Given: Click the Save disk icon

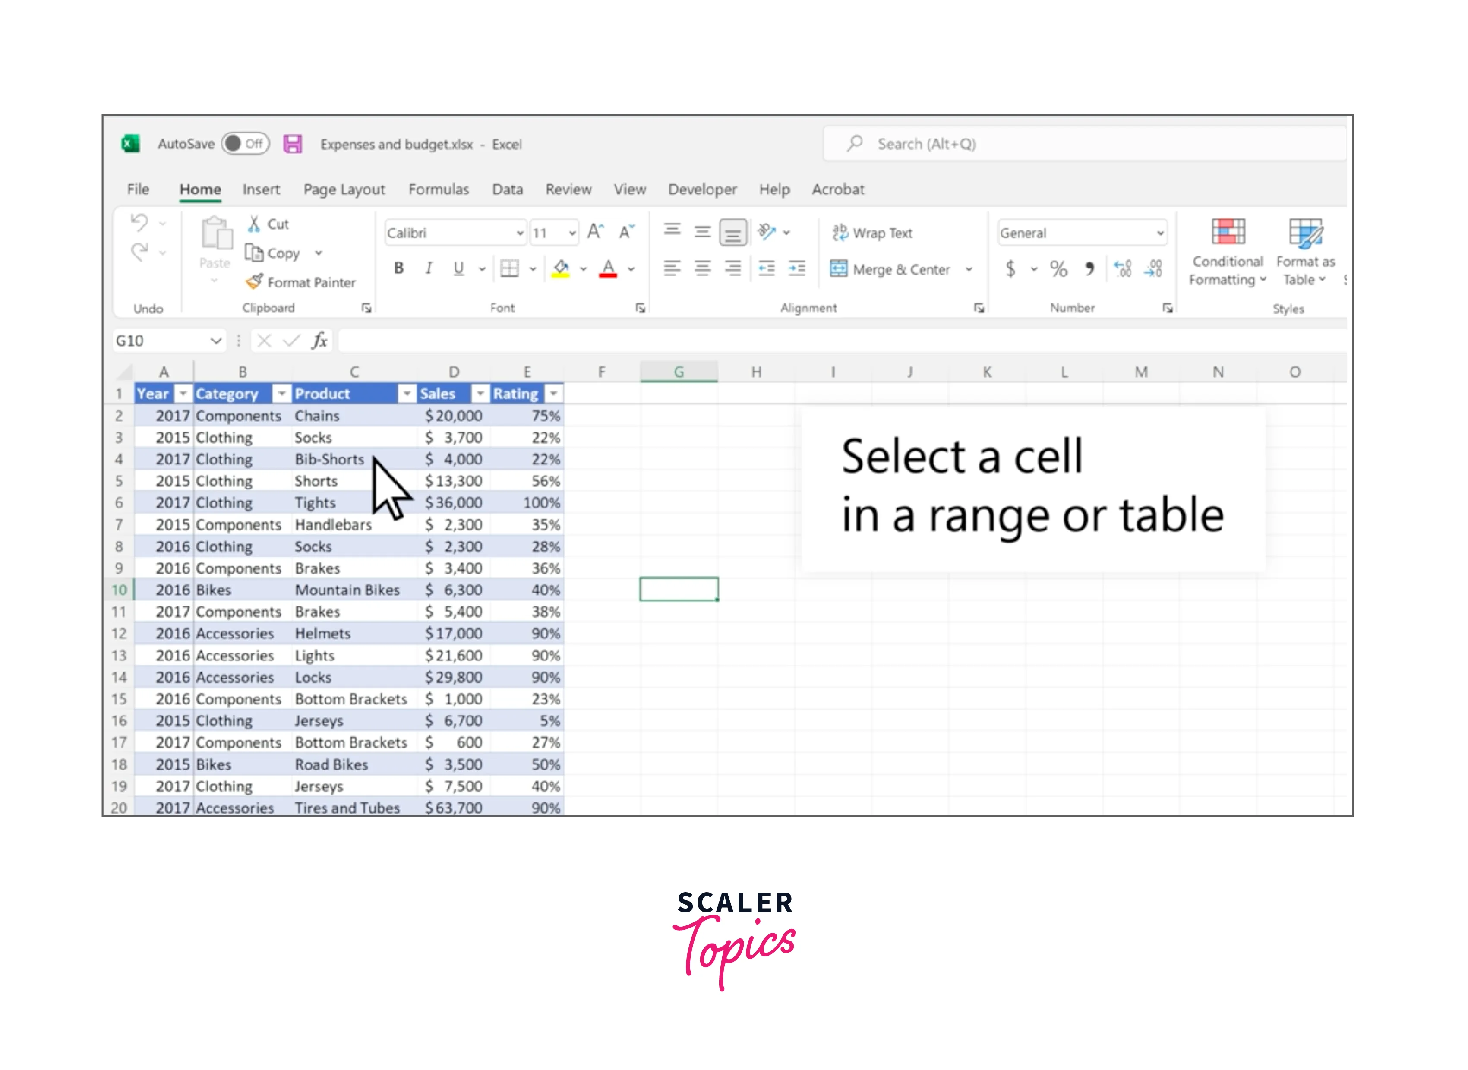Looking at the screenshot, I should click(293, 144).
